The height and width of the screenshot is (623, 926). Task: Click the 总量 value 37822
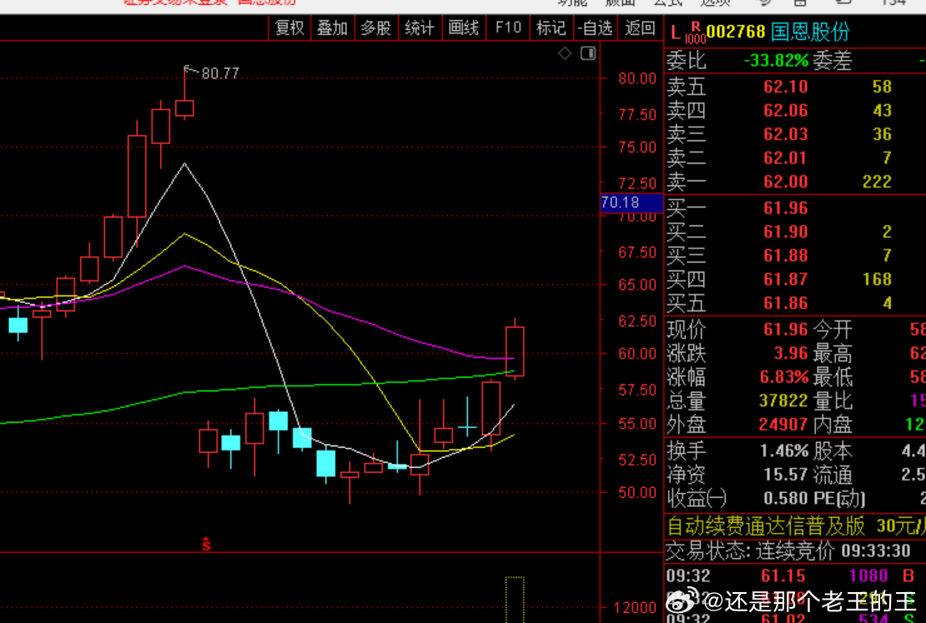[783, 401]
